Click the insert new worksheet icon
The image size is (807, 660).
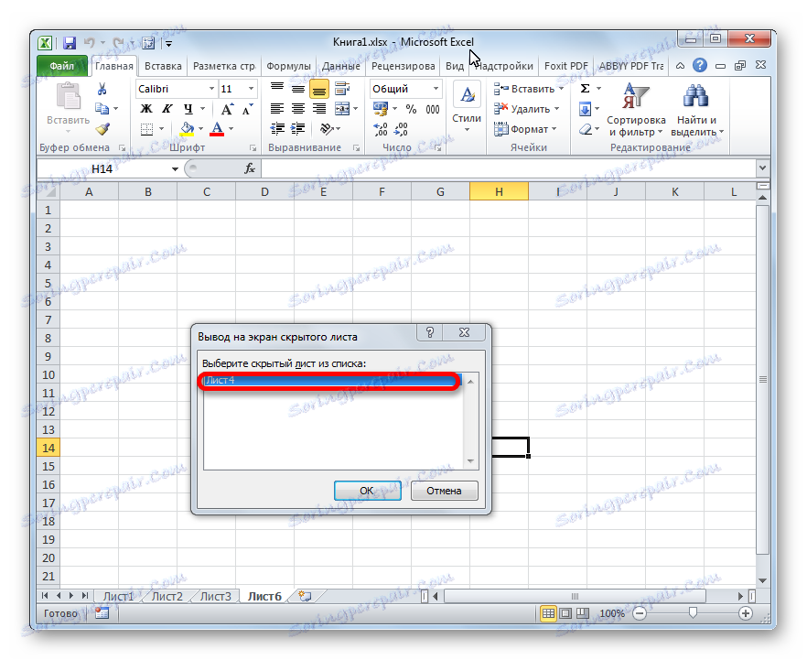[305, 596]
